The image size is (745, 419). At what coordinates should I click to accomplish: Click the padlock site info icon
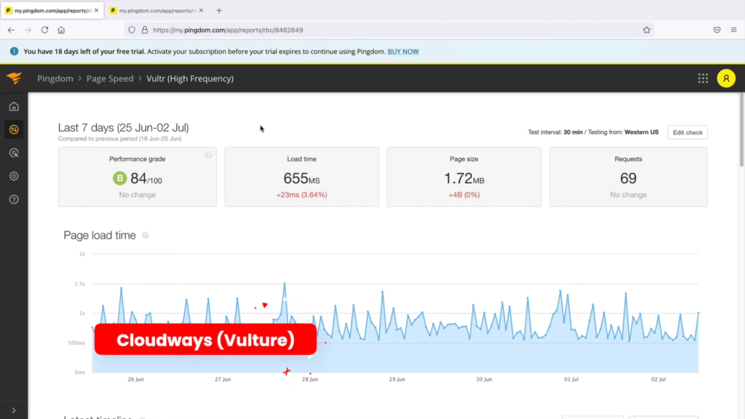coord(145,30)
